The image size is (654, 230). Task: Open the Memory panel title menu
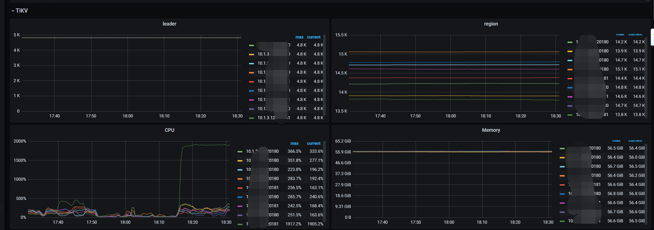490,130
